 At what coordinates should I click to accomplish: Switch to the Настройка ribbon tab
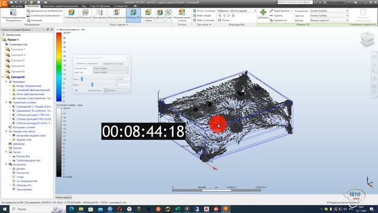[x=17, y=6]
